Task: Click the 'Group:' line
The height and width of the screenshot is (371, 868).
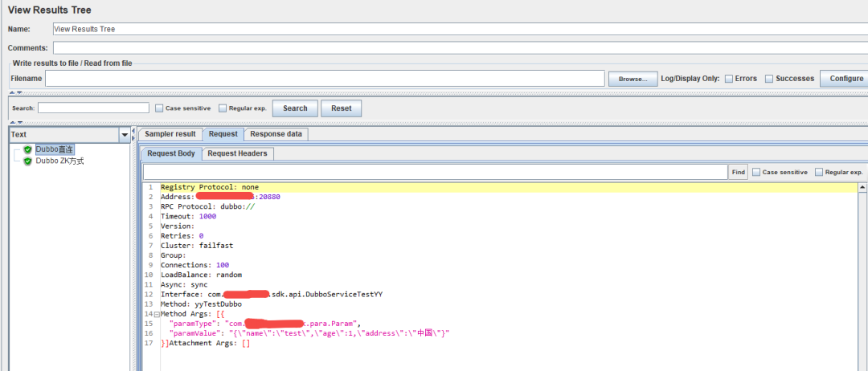Action: point(174,255)
